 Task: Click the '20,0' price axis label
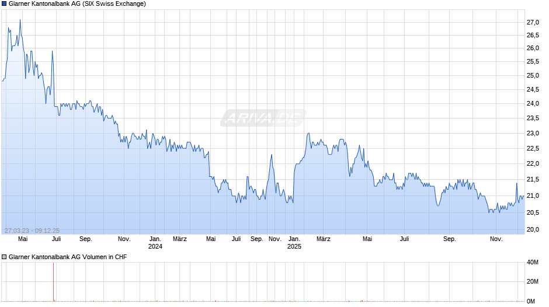coord(533,229)
